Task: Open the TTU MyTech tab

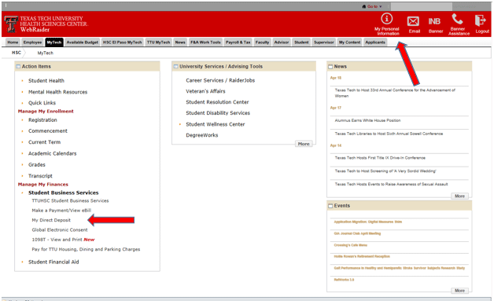Action: pyautogui.click(x=158, y=42)
